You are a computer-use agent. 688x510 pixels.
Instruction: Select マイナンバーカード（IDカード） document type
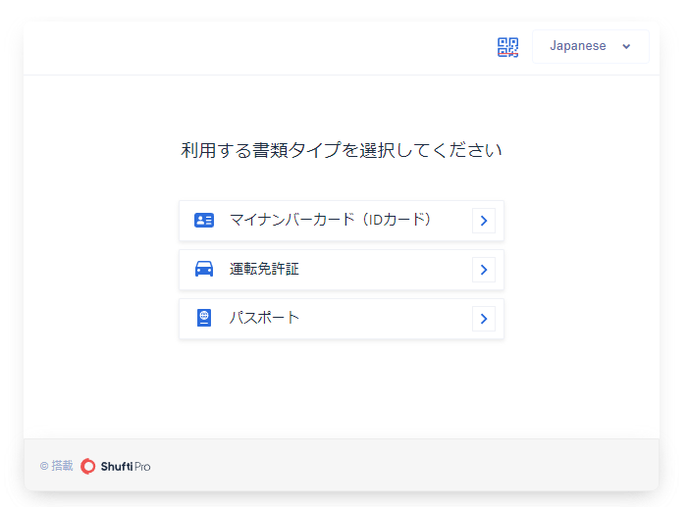pos(341,221)
